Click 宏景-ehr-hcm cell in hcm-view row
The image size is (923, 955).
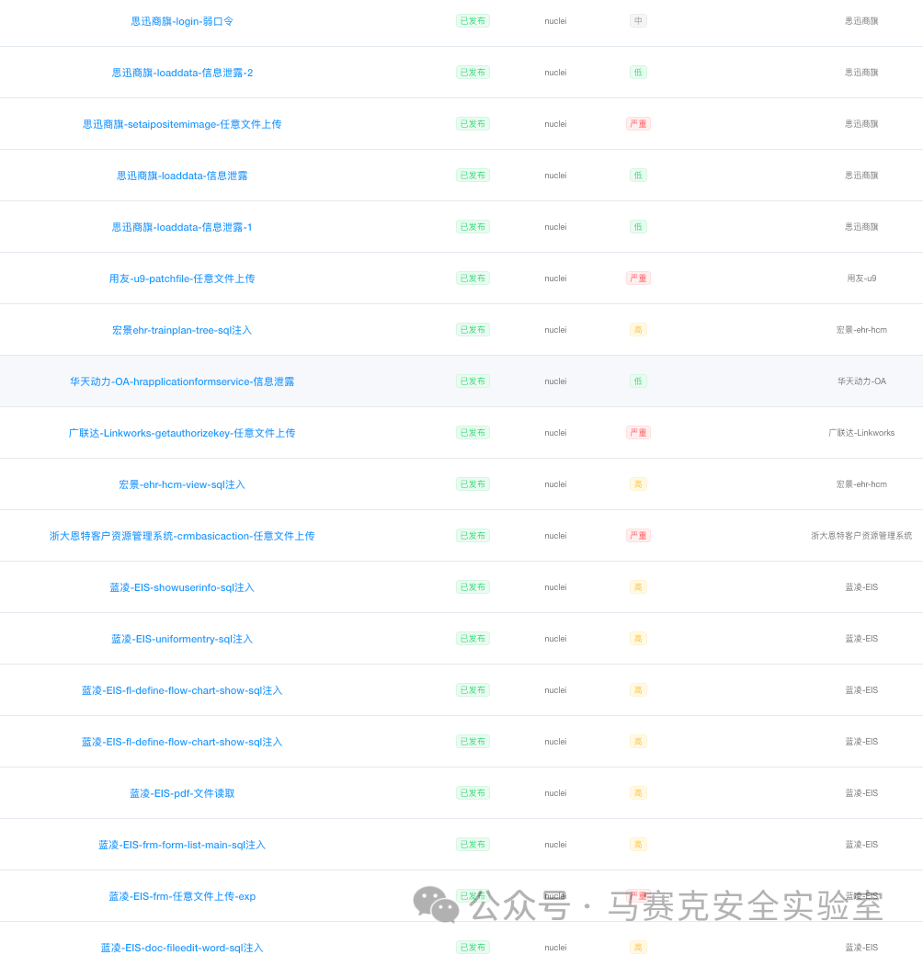click(861, 484)
